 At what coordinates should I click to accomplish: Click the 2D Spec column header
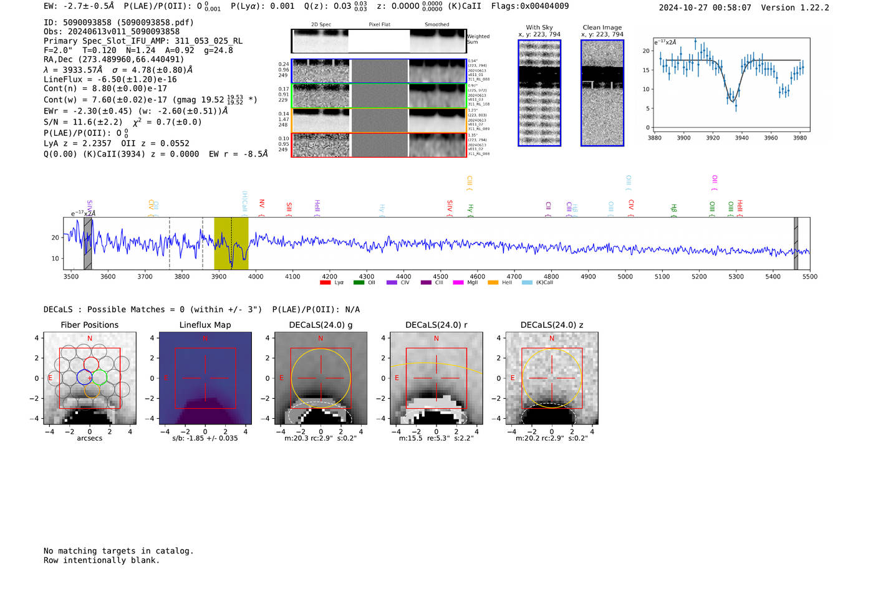(x=321, y=25)
